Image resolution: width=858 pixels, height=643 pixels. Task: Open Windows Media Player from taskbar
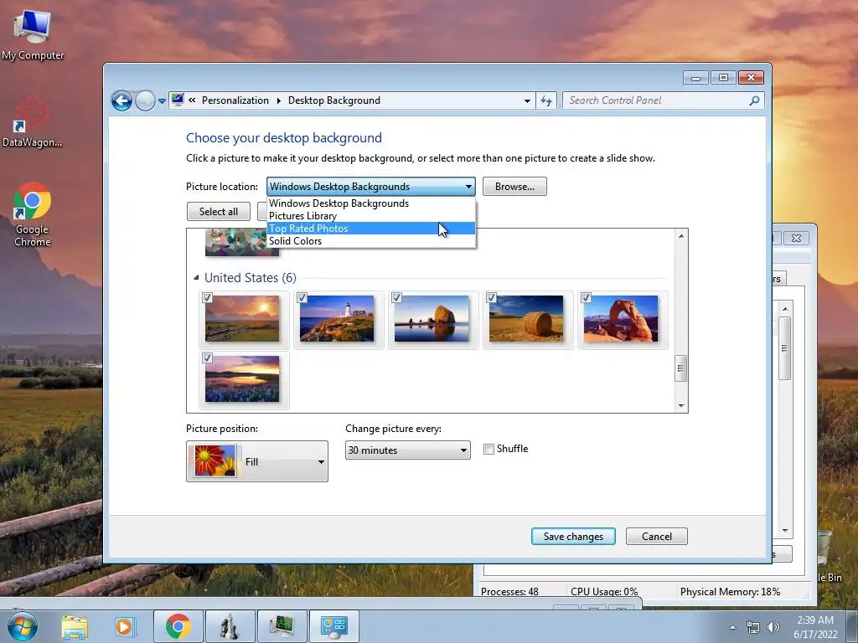point(125,626)
